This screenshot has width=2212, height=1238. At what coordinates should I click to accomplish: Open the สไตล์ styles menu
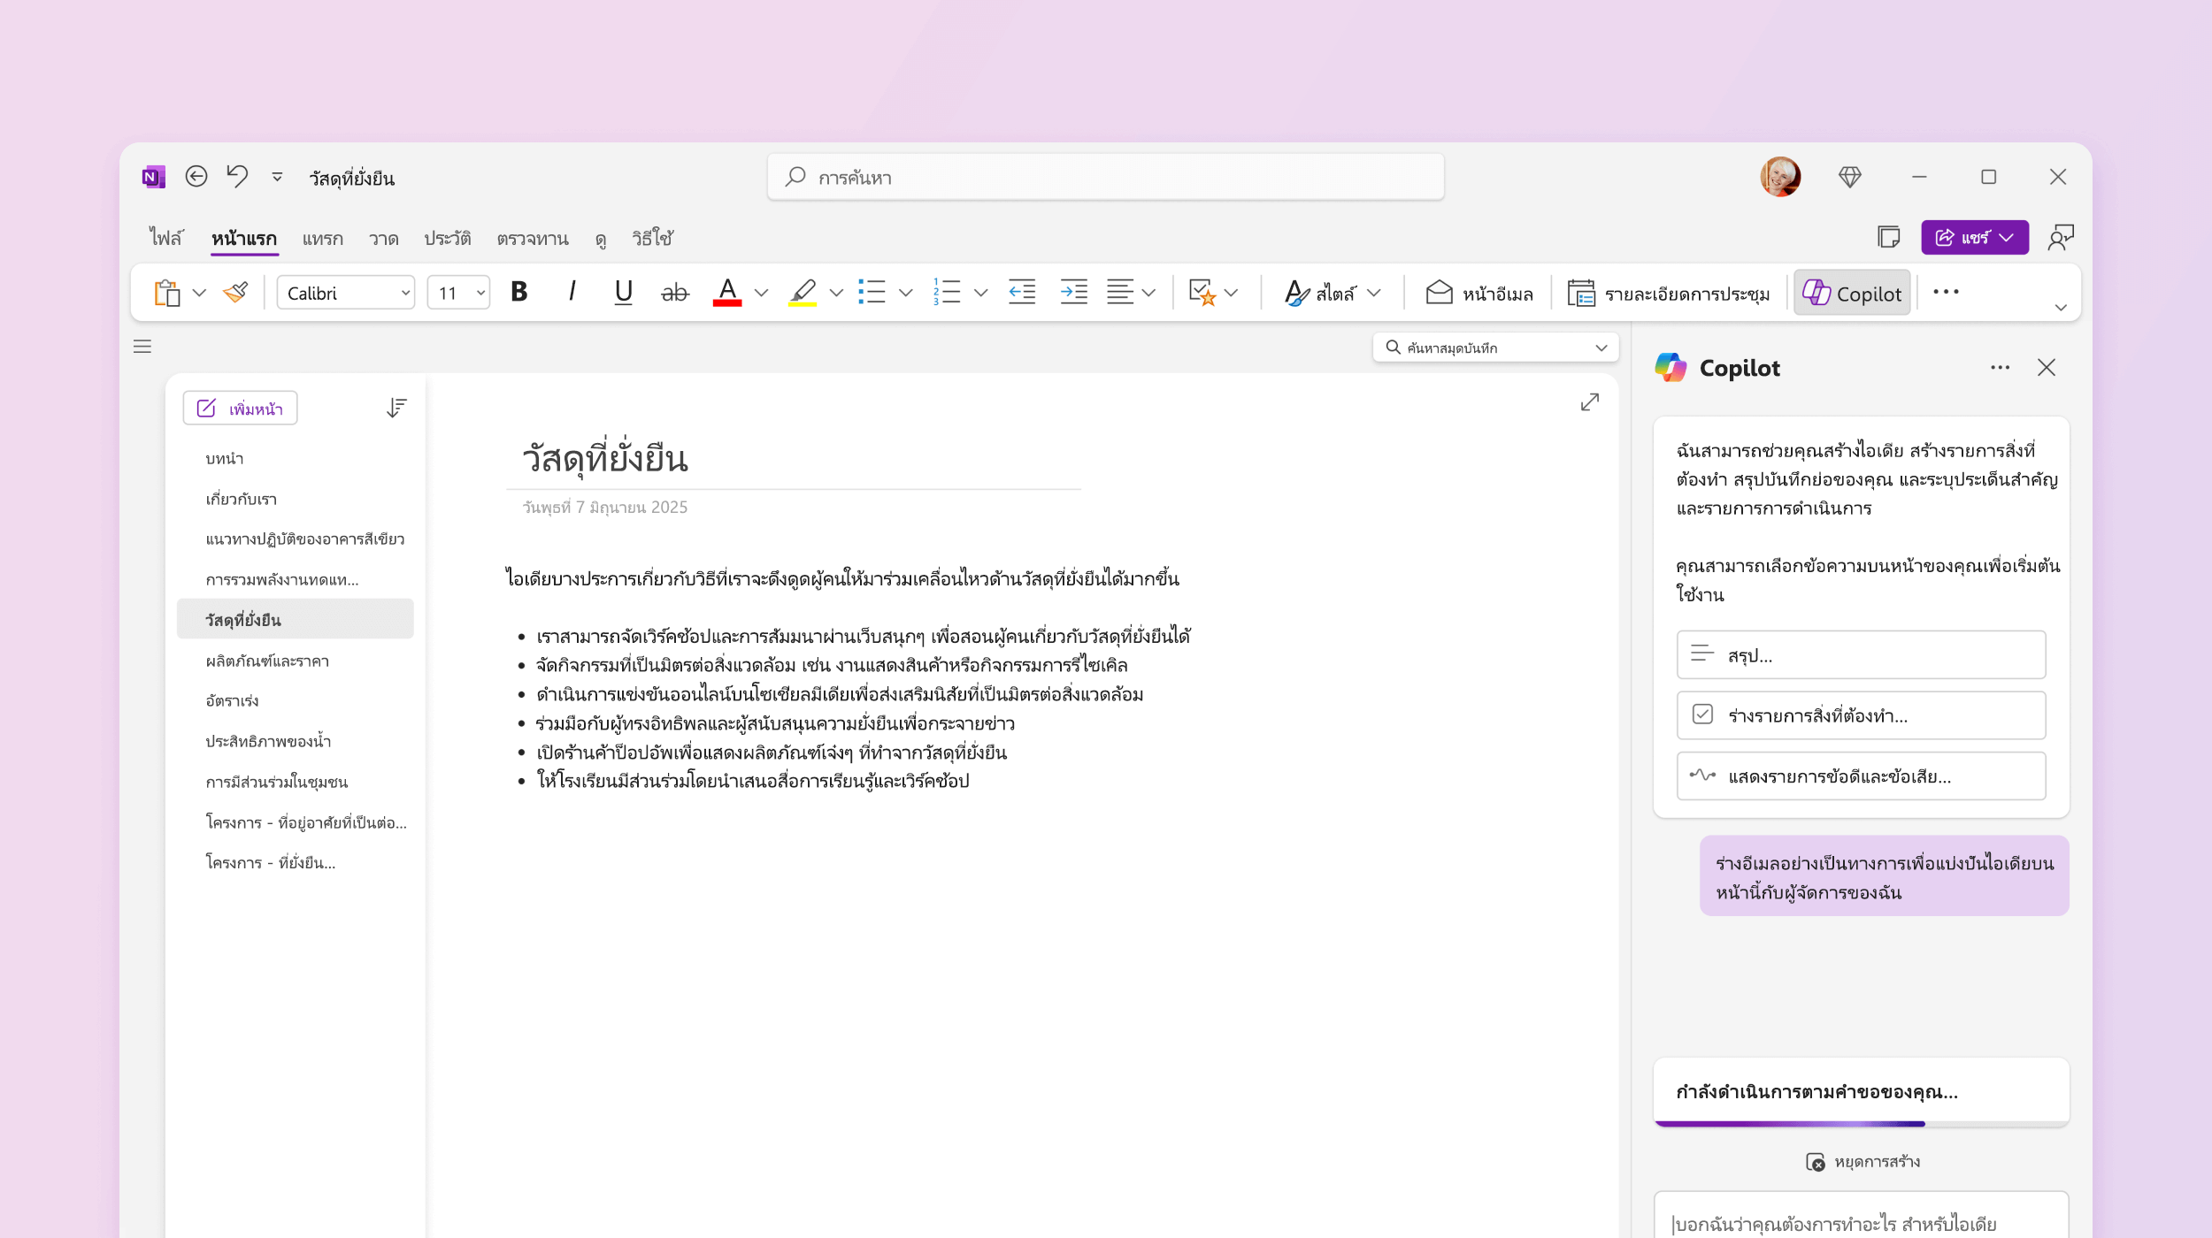pos(1333,293)
